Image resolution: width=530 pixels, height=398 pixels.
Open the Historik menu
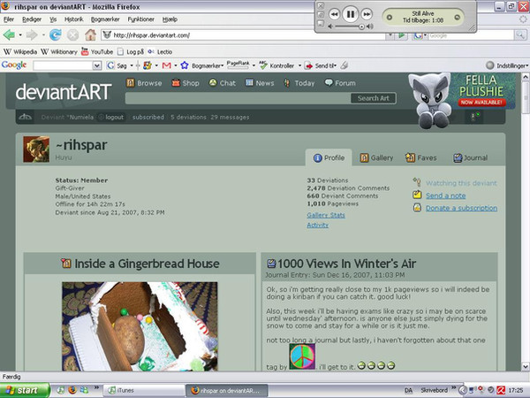click(x=73, y=19)
